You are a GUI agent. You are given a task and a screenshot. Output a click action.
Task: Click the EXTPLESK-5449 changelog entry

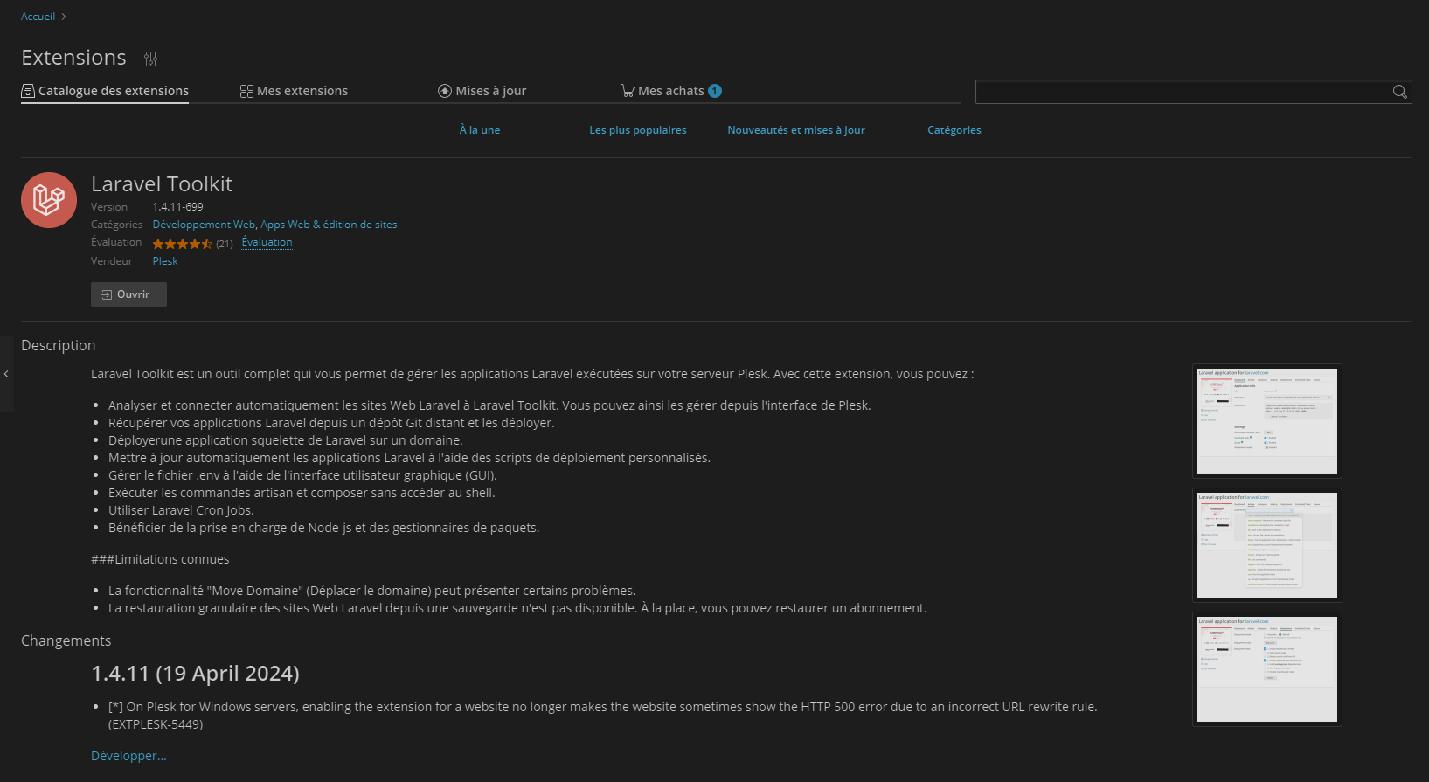(603, 716)
